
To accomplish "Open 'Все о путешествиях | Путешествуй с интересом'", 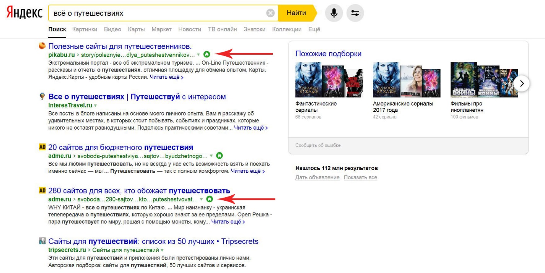I will [x=137, y=97].
